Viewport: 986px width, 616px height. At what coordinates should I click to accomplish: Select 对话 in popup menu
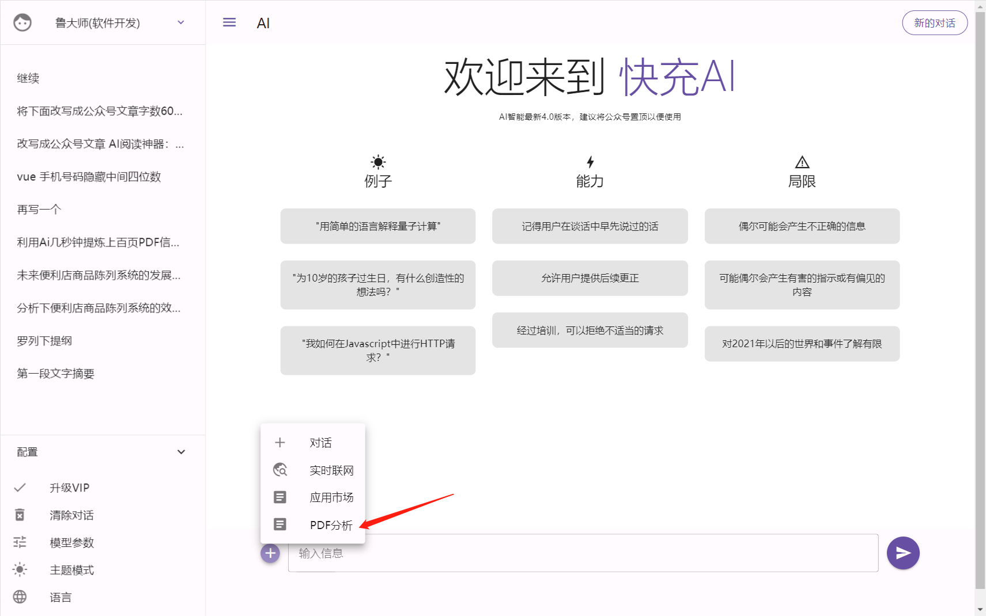tap(321, 443)
